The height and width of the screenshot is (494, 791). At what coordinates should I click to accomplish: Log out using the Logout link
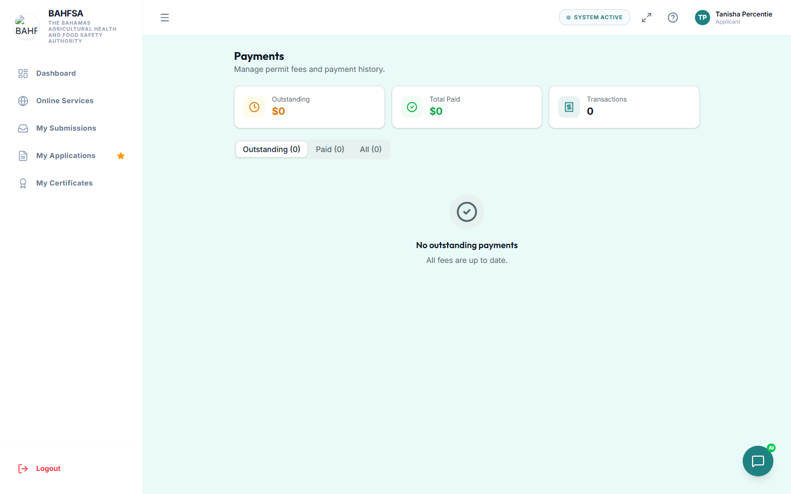[71, 469]
